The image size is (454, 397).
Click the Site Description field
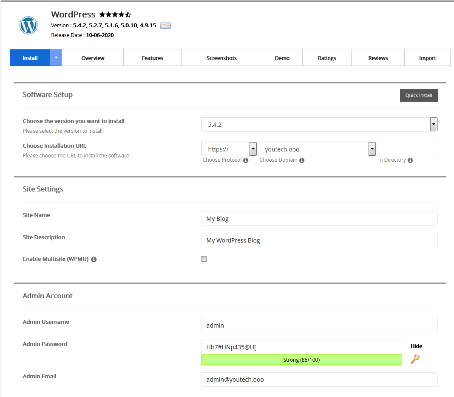coord(319,240)
